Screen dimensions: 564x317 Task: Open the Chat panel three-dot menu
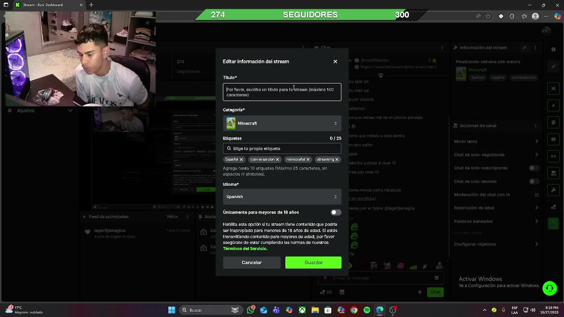coord(442,48)
